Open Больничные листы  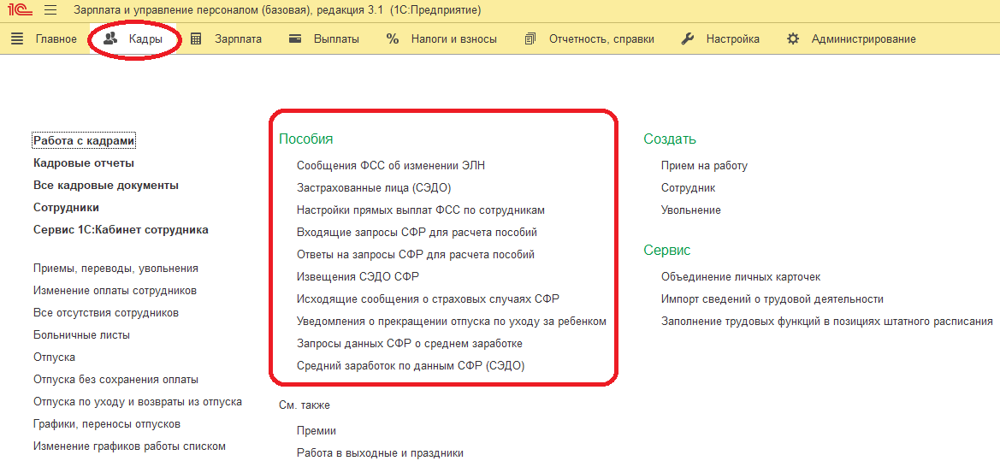tap(81, 334)
